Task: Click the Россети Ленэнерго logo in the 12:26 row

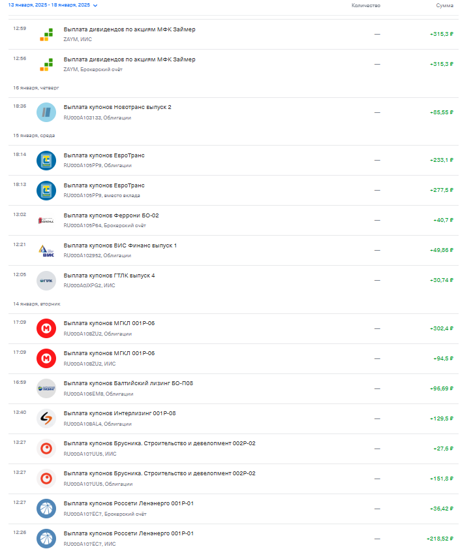Action: 46,539
